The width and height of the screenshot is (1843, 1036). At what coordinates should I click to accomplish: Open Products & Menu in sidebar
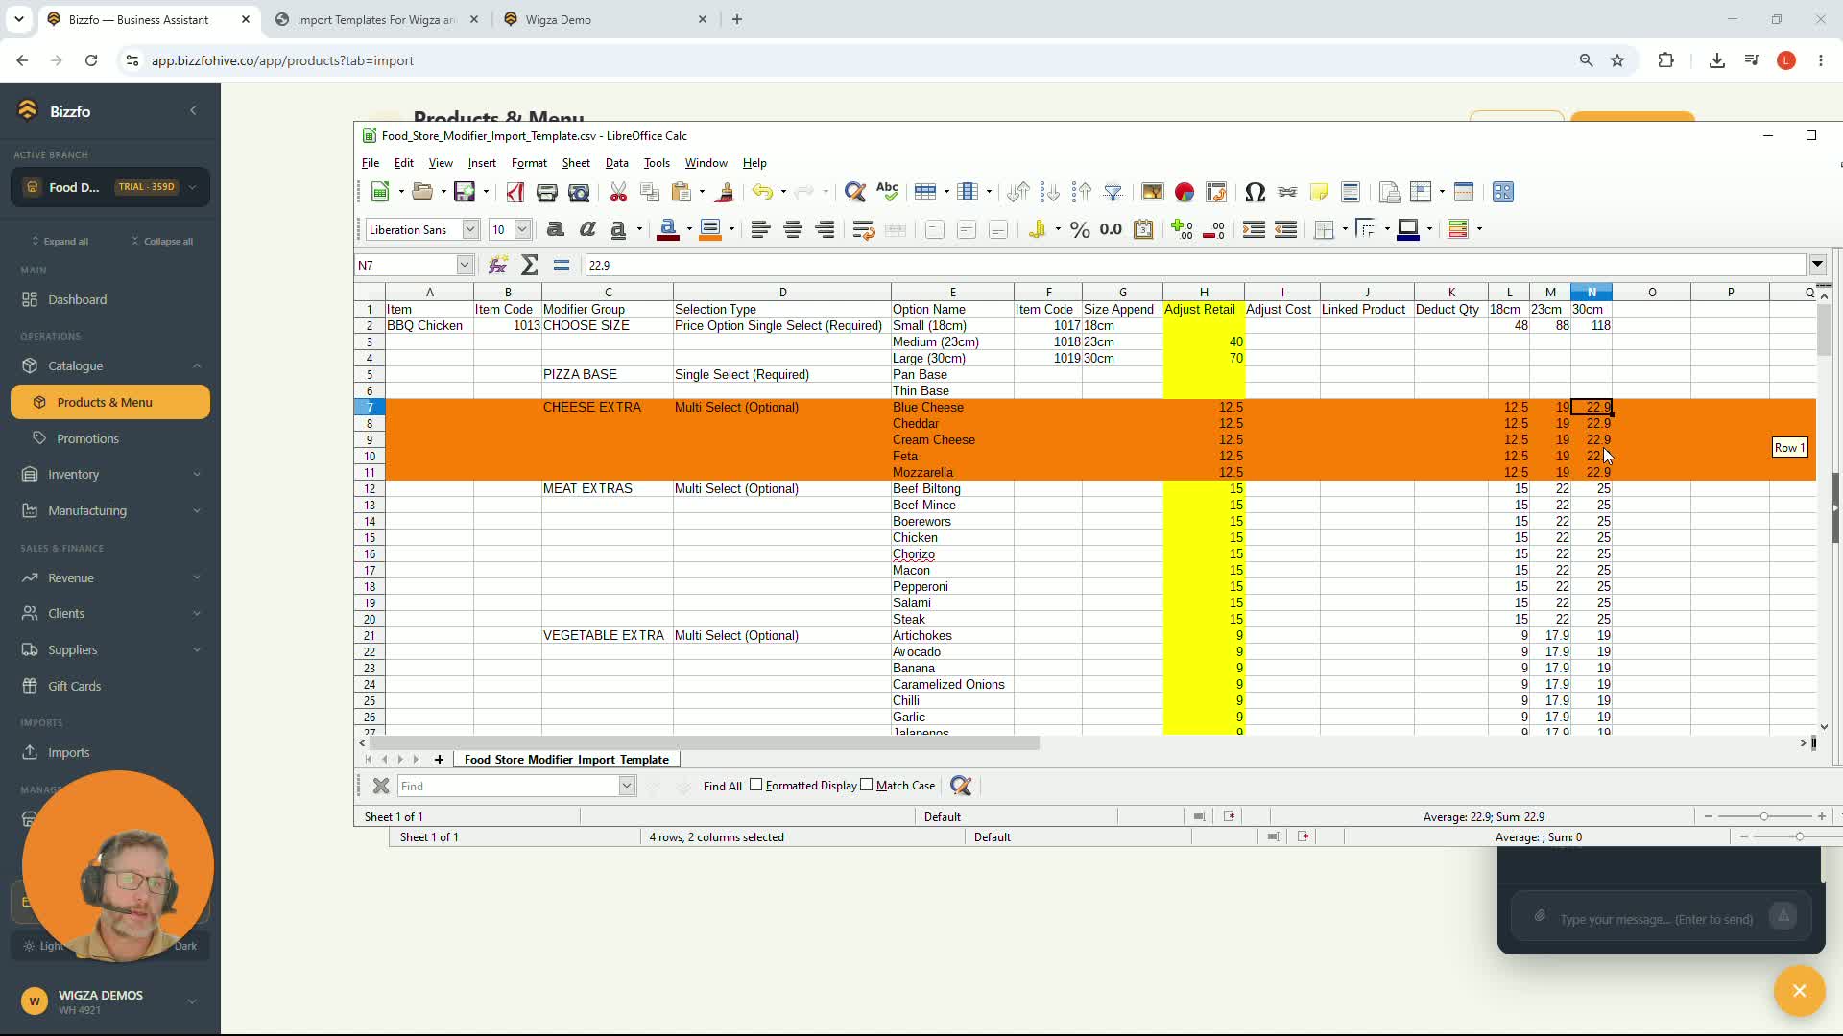(x=110, y=402)
